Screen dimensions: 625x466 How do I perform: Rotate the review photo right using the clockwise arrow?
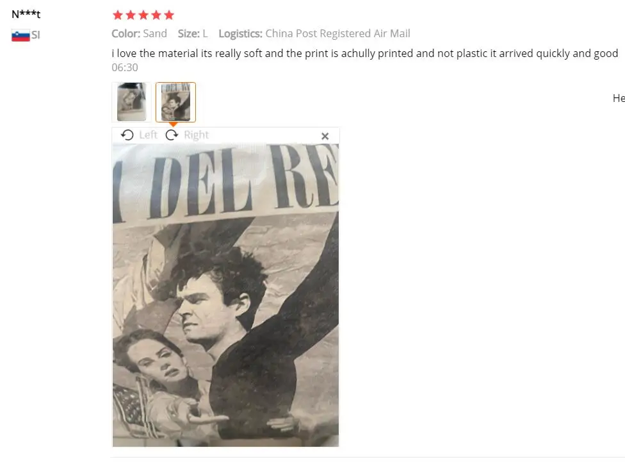point(172,135)
